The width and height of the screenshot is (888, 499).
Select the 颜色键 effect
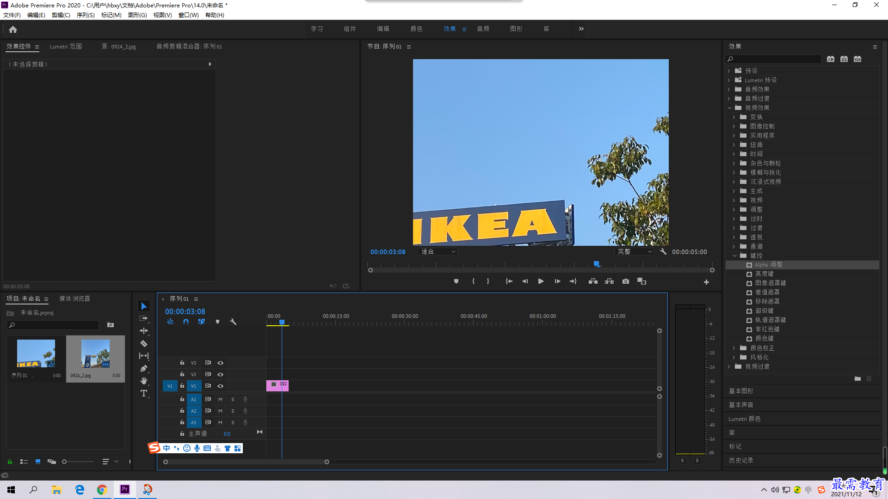pyautogui.click(x=764, y=339)
